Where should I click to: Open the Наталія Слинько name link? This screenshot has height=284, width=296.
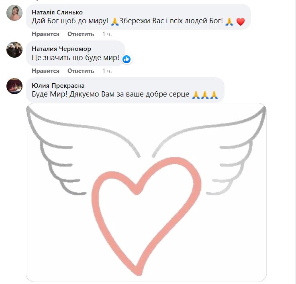pos(57,12)
